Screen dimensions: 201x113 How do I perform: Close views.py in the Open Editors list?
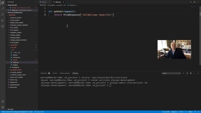pyautogui.click(x=8, y=10)
